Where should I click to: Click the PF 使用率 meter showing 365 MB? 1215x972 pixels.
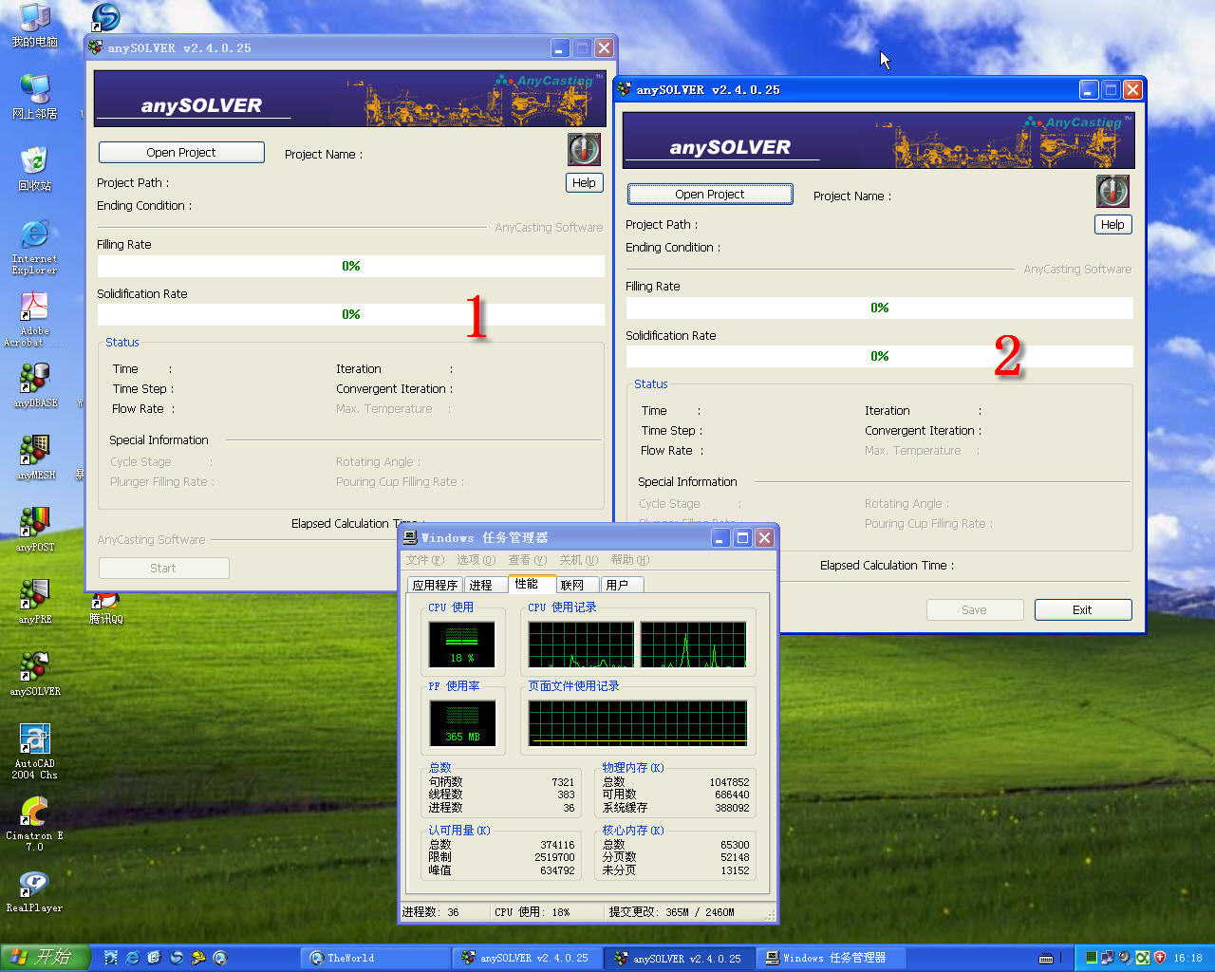click(x=462, y=723)
